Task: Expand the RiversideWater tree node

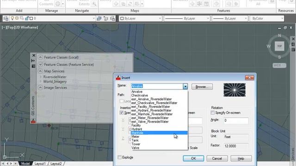Action: pyautogui.click(x=40, y=77)
